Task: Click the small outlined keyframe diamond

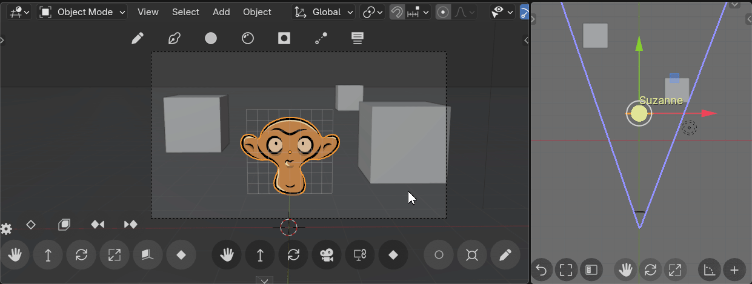Action: (31, 225)
